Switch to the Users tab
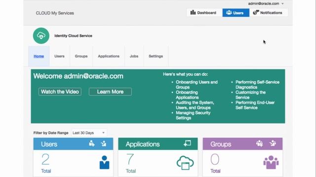The height and width of the screenshot is (177, 316). pos(59,56)
